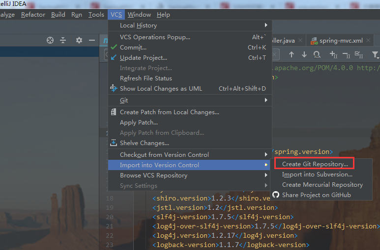The width and height of the screenshot is (380, 250).
Task: Click unselect occurrence icon
Action: click(x=346, y=55)
